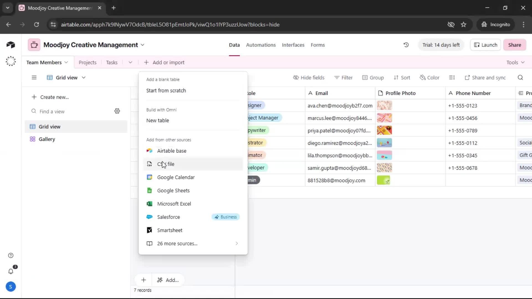Open the Sort options
The height and width of the screenshot is (299, 532).
402,78
